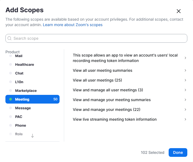The width and height of the screenshot is (193, 162).
Task: Click into the Search scope field
Action: pyautogui.click(x=97, y=38)
